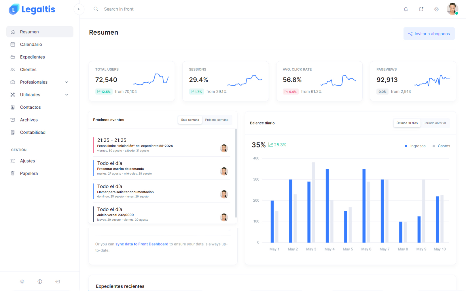Screen dimensions: 466x291
Task: Open user profile avatar menu
Action: click(x=452, y=9)
